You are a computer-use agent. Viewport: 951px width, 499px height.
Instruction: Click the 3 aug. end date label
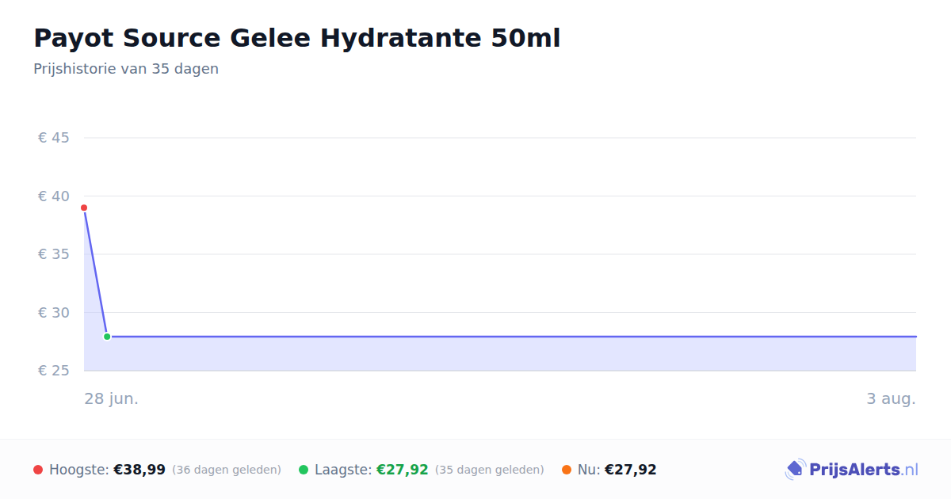(891, 398)
